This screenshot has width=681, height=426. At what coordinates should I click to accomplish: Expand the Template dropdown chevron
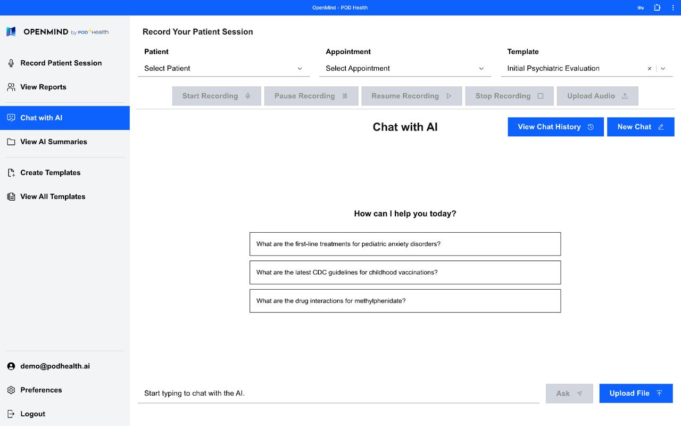click(663, 69)
